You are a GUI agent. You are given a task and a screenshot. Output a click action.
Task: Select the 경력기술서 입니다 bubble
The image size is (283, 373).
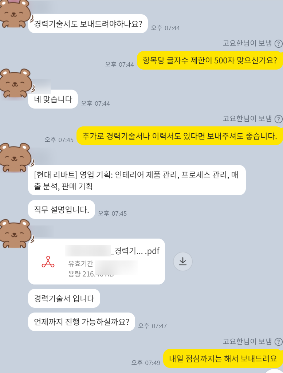click(x=64, y=298)
